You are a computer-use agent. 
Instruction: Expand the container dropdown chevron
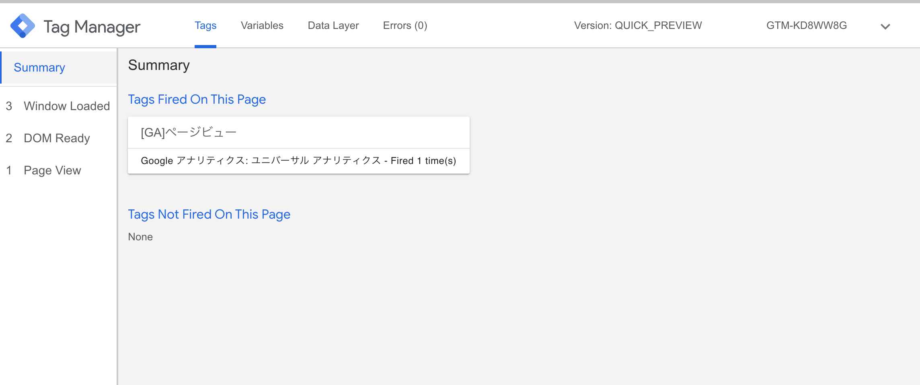(x=885, y=27)
